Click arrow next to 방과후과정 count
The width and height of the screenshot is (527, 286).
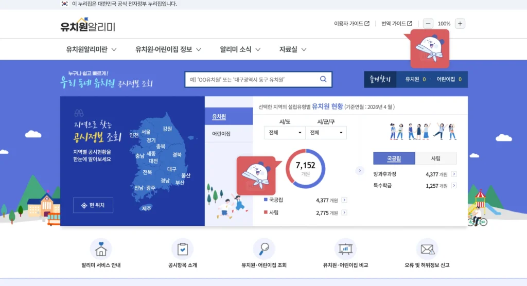454,174
